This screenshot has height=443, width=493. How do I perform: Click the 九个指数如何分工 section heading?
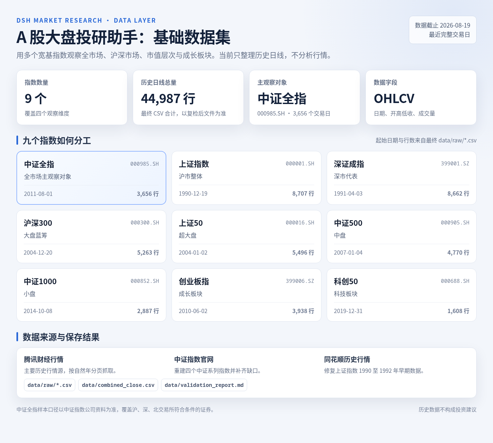[57, 141]
